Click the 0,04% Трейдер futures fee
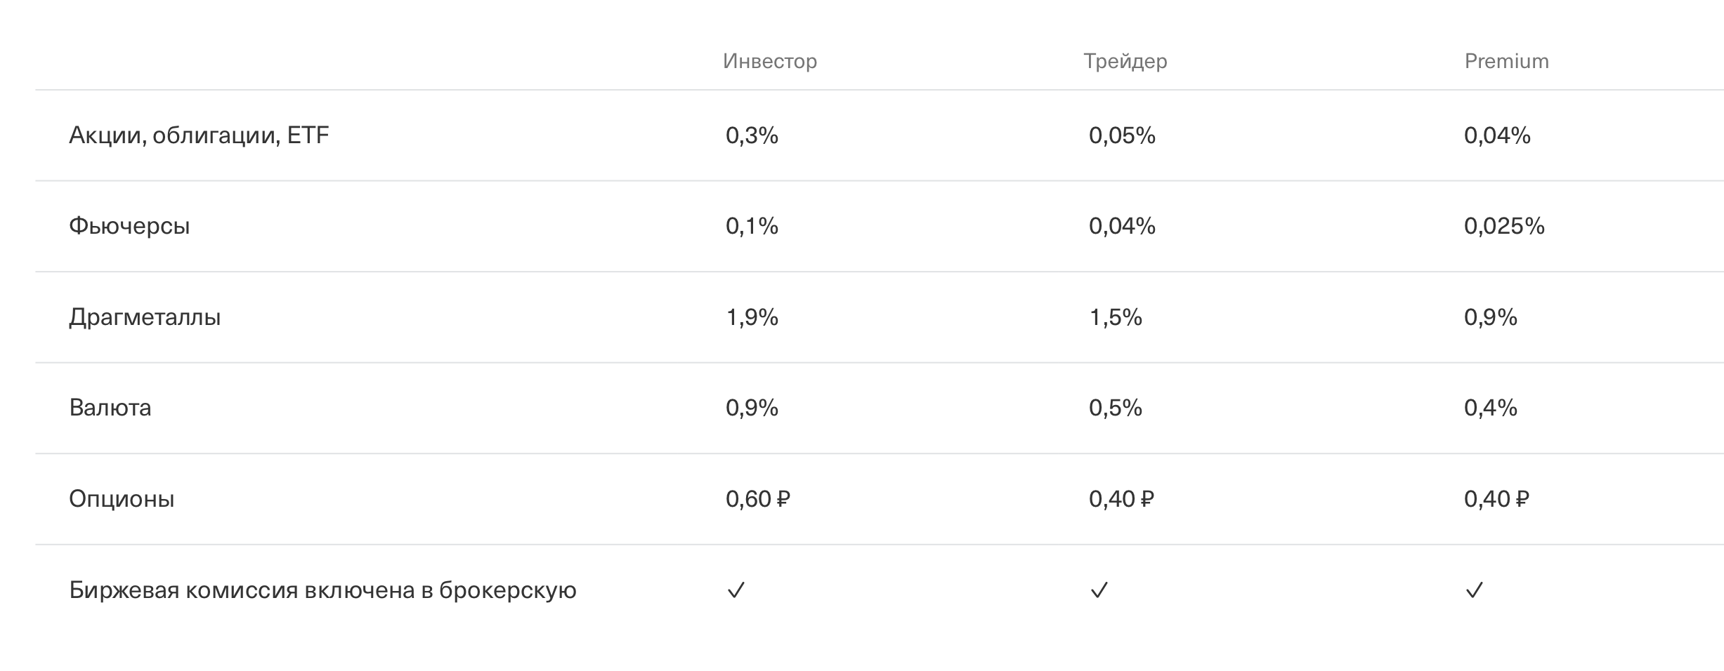Viewport: 1724px width, 671px height. coord(1122,226)
